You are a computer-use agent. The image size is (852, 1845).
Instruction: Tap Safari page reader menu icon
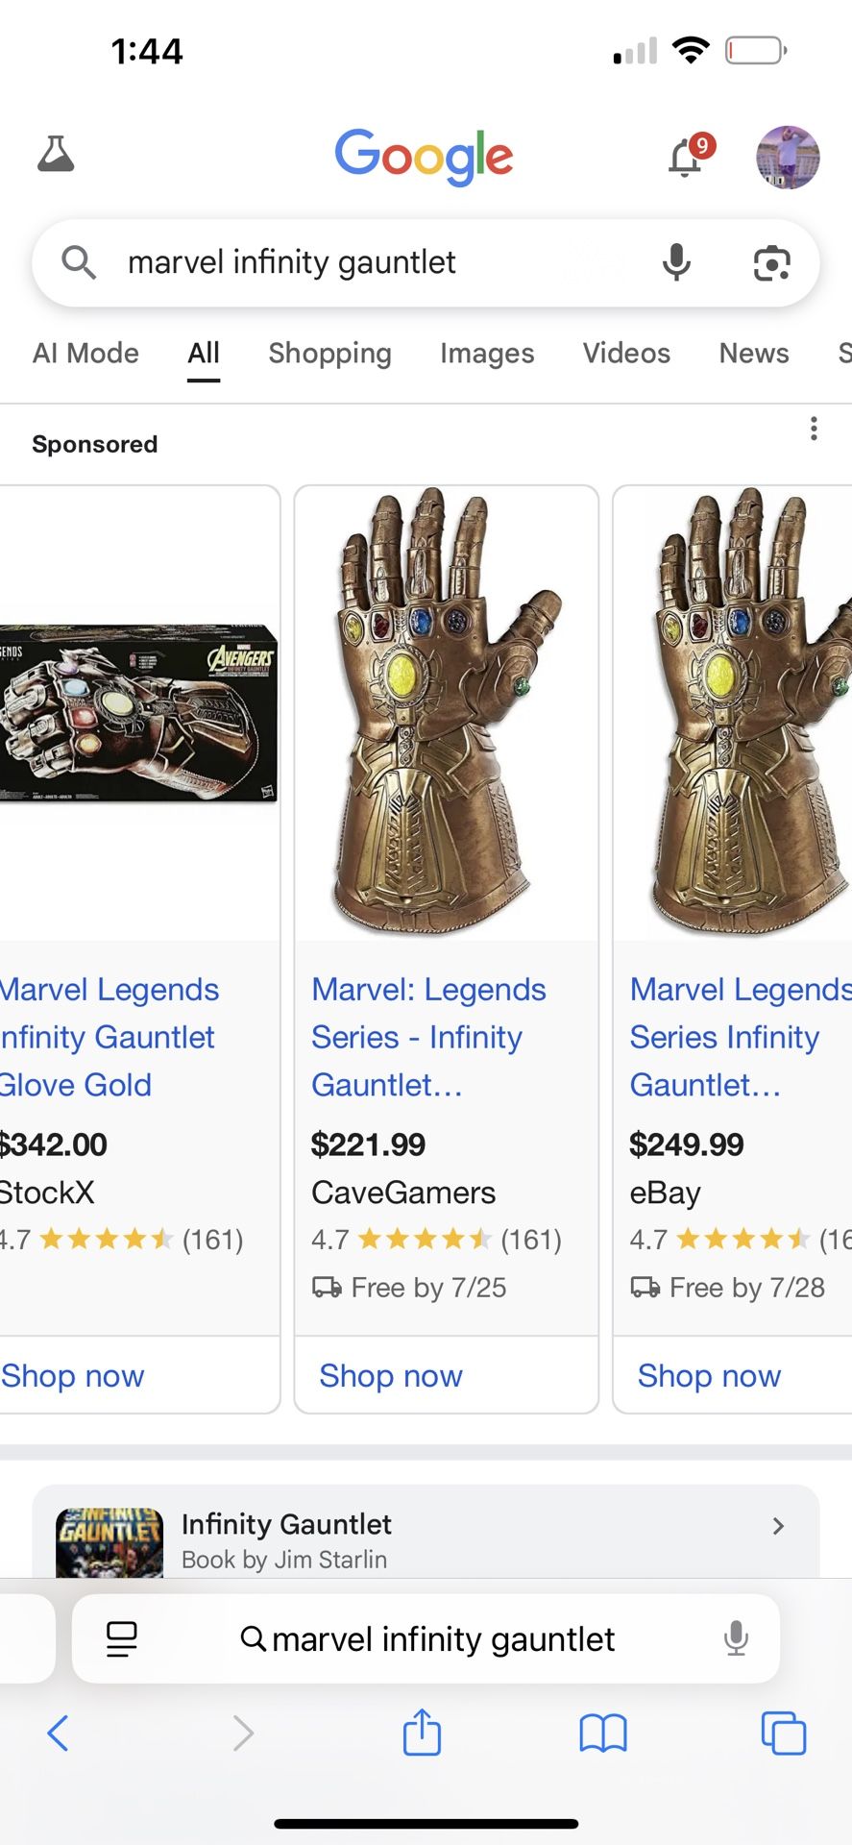click(x=122, y=1638)
